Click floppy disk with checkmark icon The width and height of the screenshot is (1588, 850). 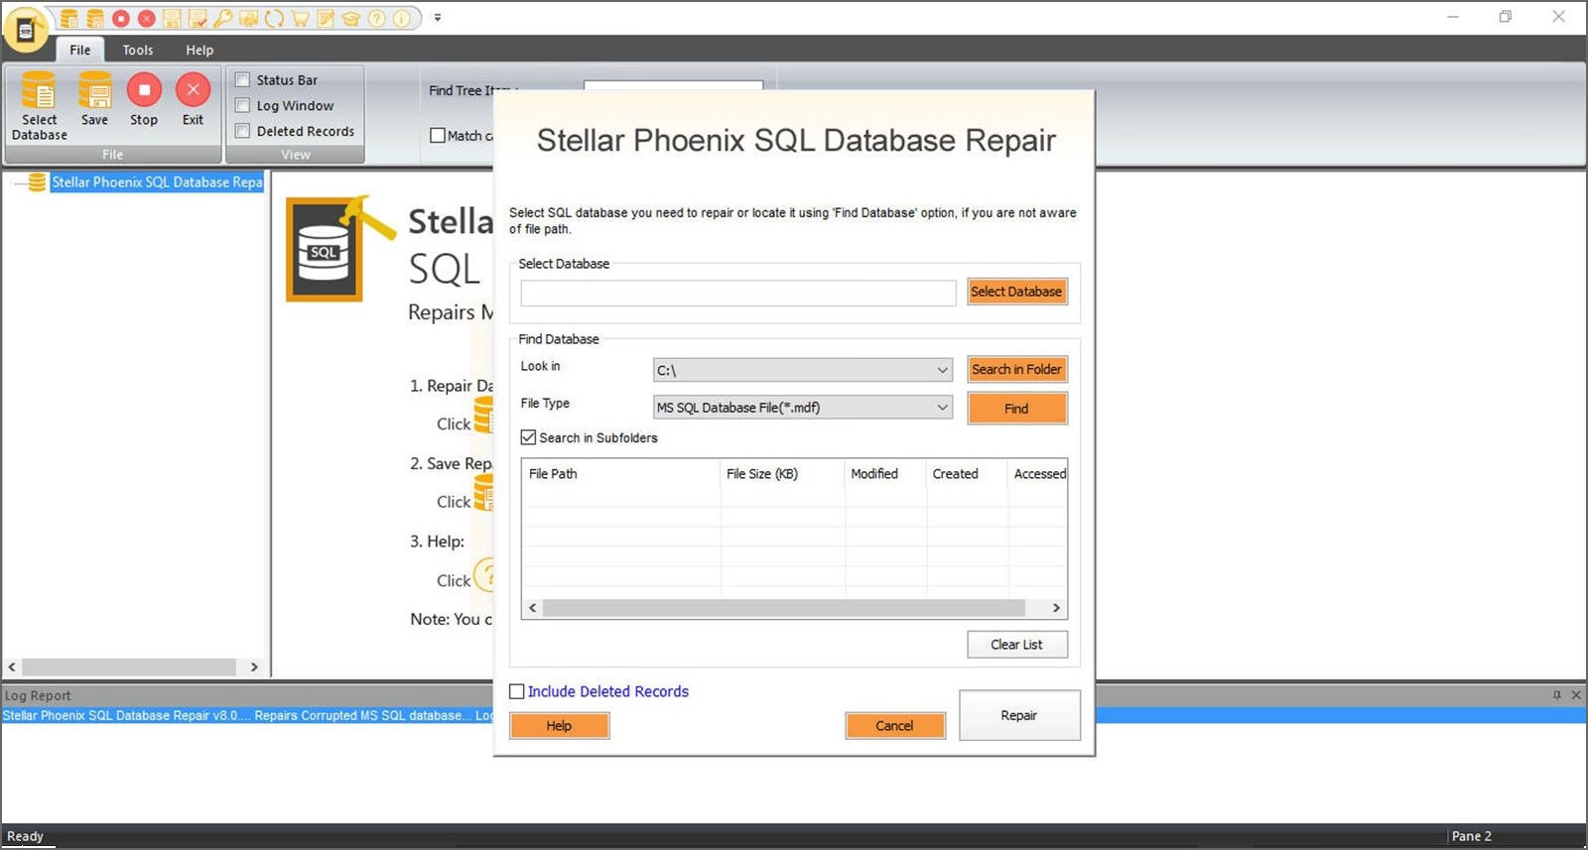pos(198,18)
